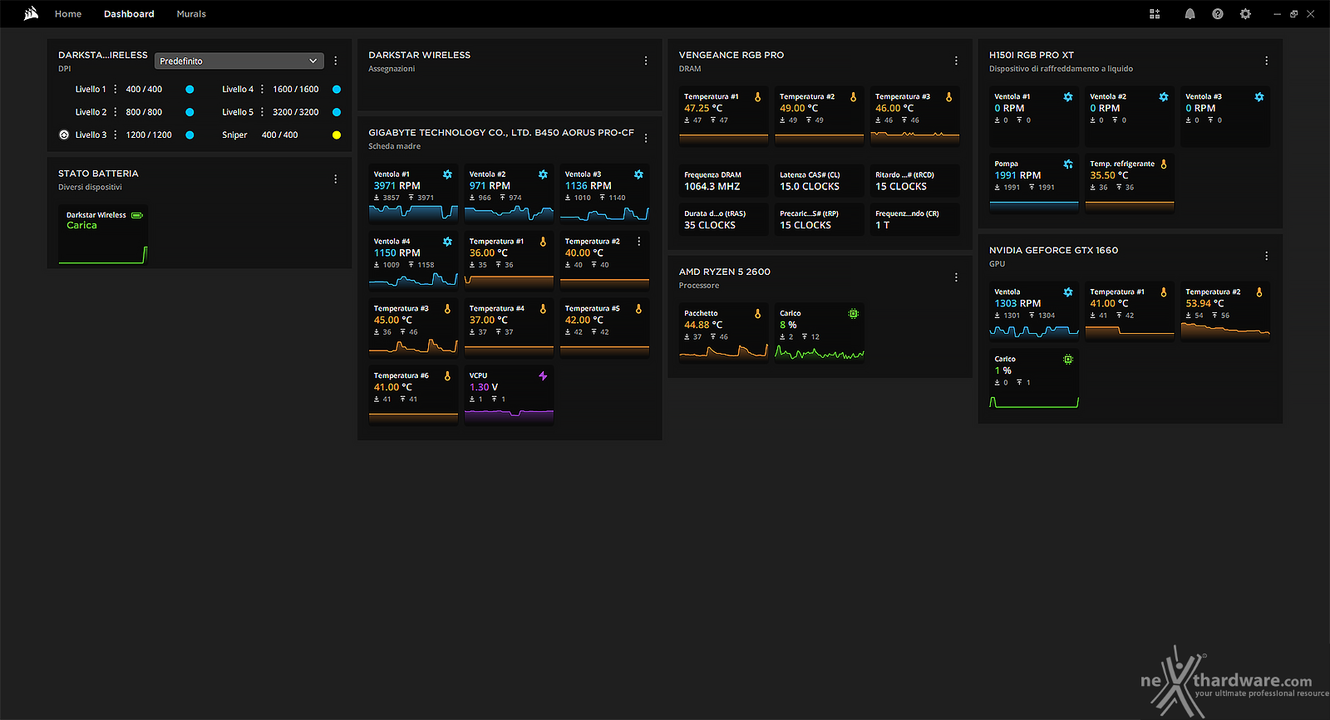The width and height of the screenshot is (1330, 720).
Task: Click Livello 4 cyan color swatch
Action: (337, 89)
